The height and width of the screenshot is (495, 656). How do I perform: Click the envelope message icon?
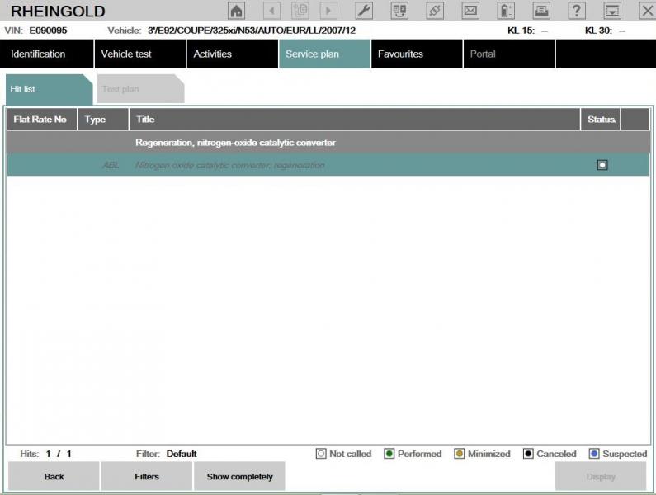[470, 11]
